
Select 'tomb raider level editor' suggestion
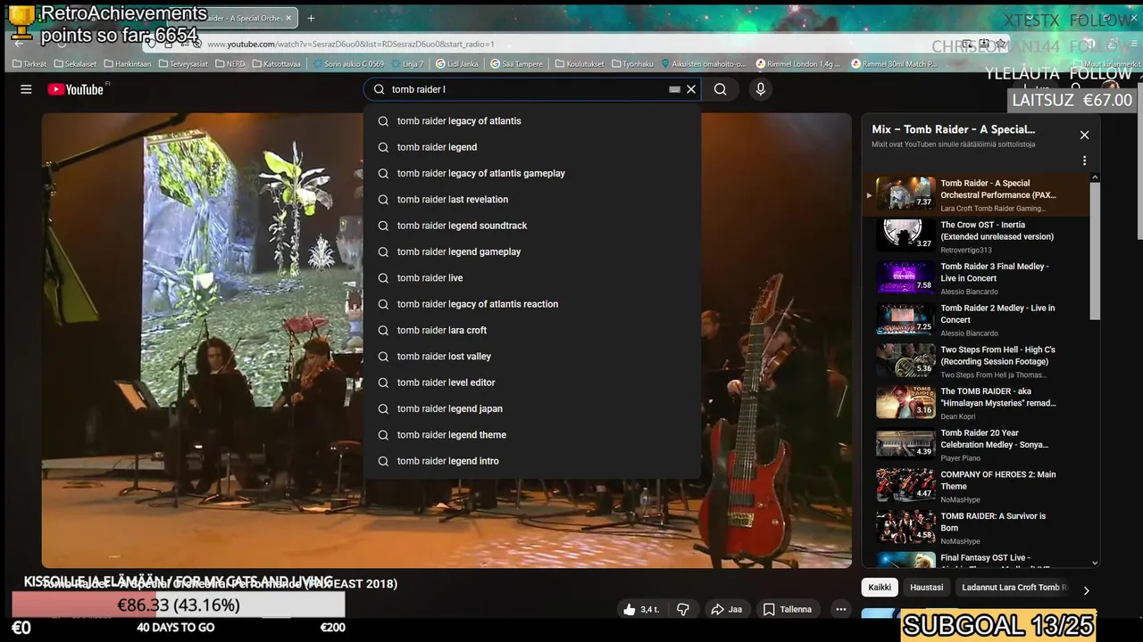pos(532,383)
